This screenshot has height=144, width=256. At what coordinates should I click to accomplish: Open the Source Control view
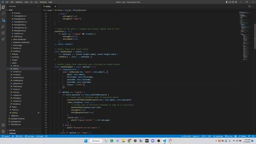pyautogui.click(x=3, y=20)
